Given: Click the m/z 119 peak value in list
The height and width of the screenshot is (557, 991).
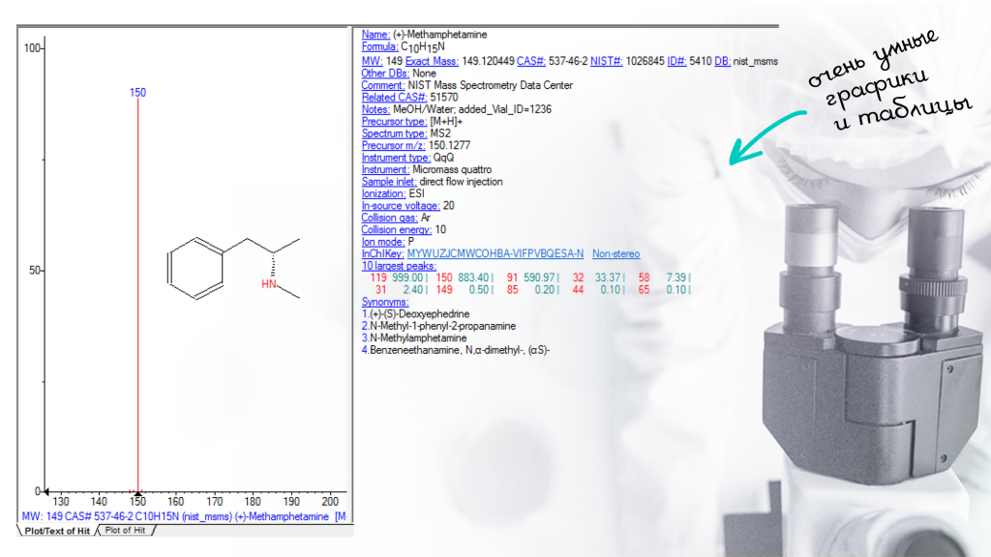Looking at the screenshot, I should coord(380,278).
